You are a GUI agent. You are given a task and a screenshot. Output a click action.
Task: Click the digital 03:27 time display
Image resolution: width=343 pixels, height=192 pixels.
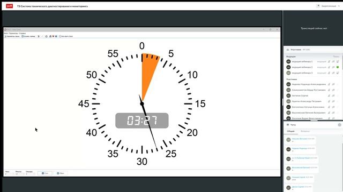click(x=142, y=121)
